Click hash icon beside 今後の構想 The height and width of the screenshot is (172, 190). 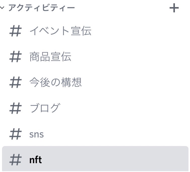tap(15, 82)
